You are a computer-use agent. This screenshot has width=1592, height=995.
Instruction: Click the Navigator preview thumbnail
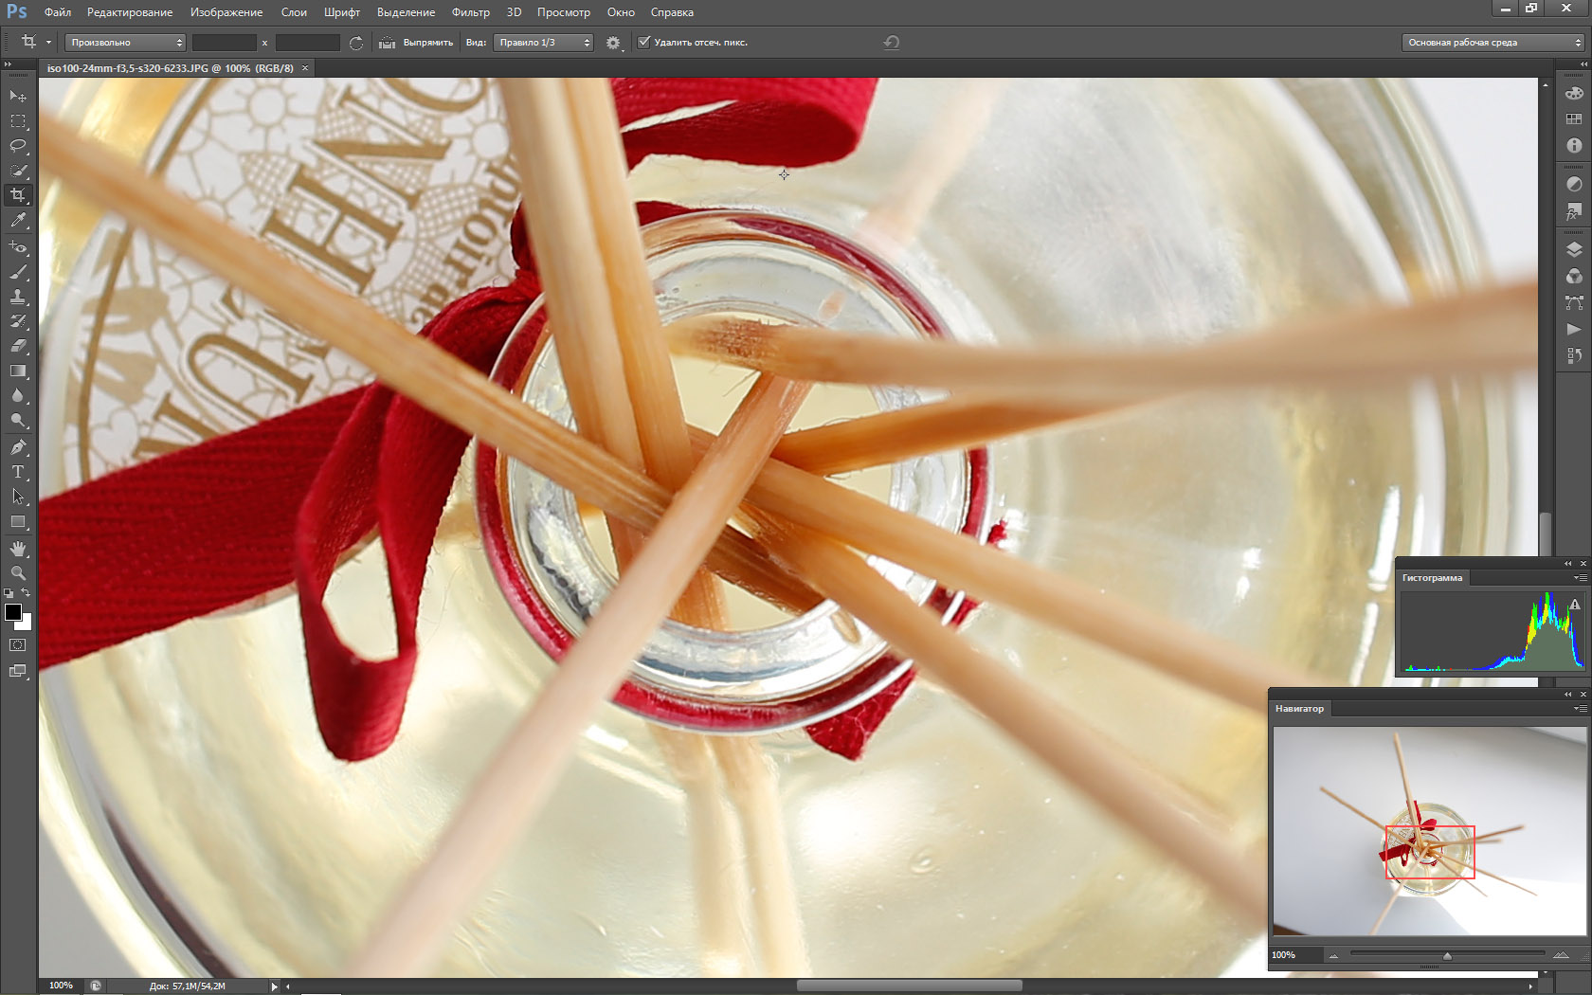pos(1429,831)
